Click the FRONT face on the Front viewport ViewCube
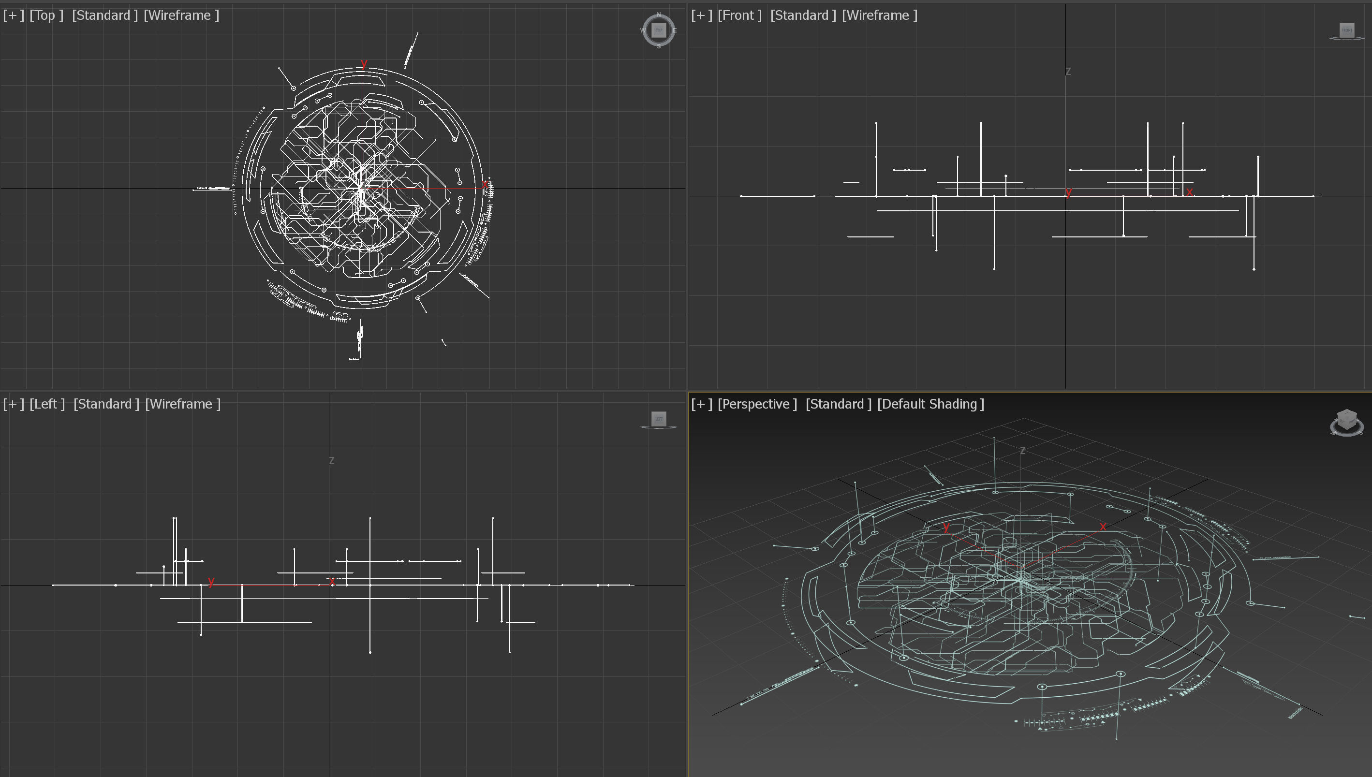1372x777 pixels. click(x=1346, y=30)
